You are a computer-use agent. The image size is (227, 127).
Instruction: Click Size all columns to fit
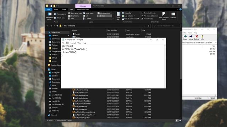pyautogui.click(x=131, y=19)
